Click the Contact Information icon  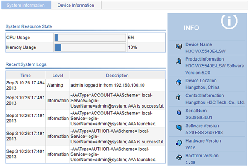coord(178,97)
